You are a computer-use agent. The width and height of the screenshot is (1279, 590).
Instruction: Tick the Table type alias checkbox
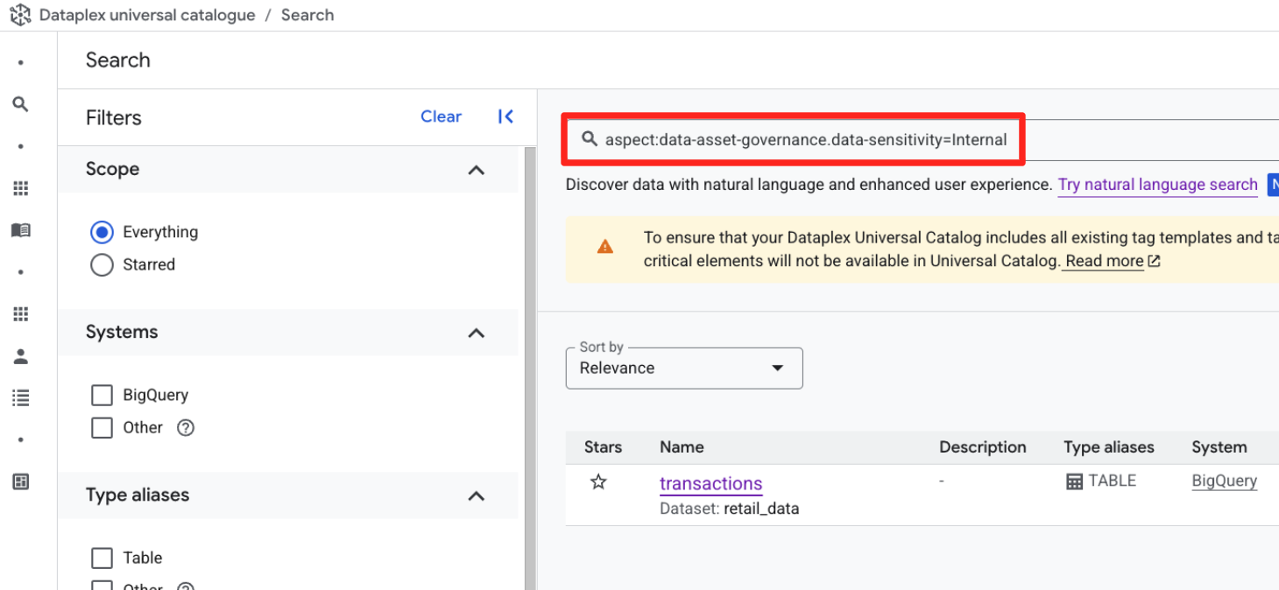click(x=102, y=558)
